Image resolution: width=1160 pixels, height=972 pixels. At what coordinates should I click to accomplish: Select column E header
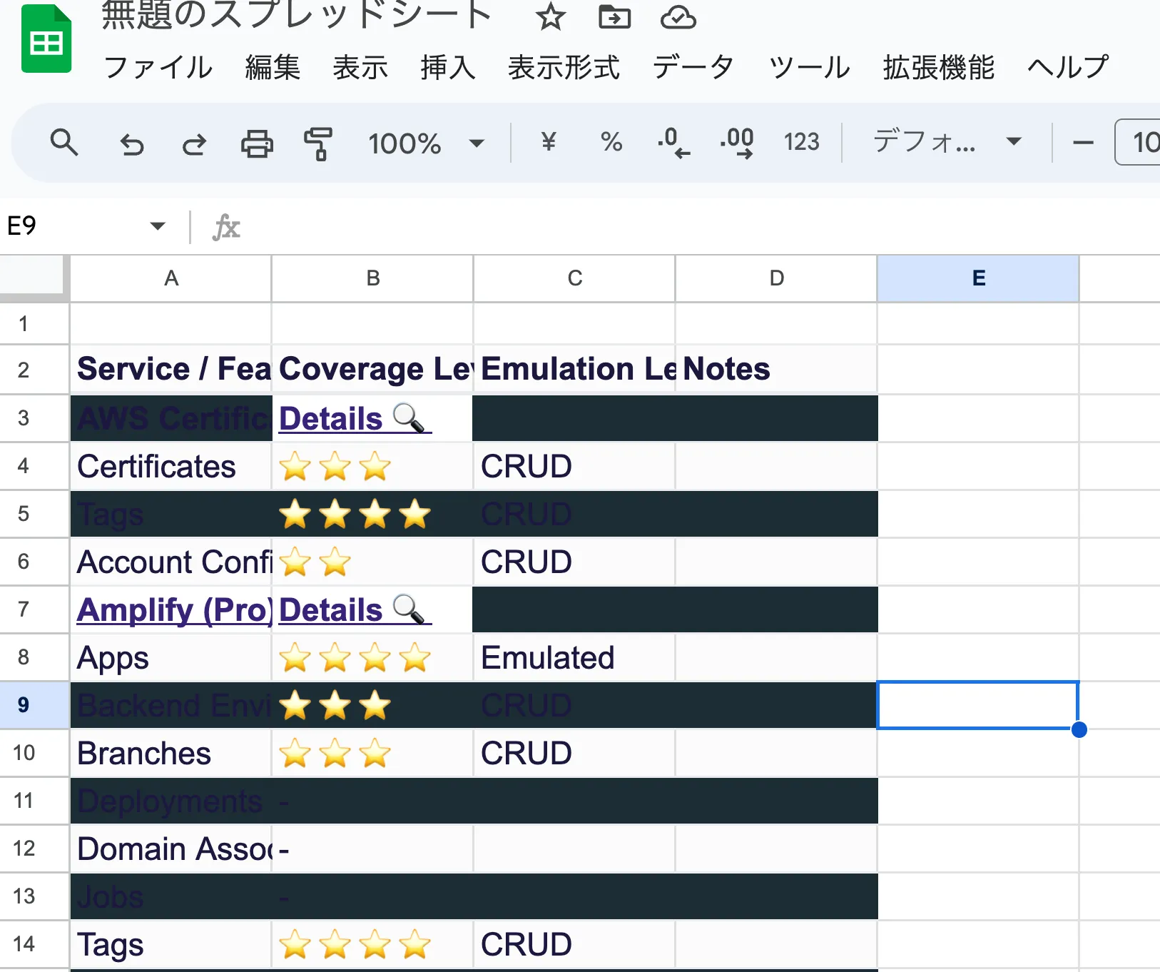click(x=978, y=278)
